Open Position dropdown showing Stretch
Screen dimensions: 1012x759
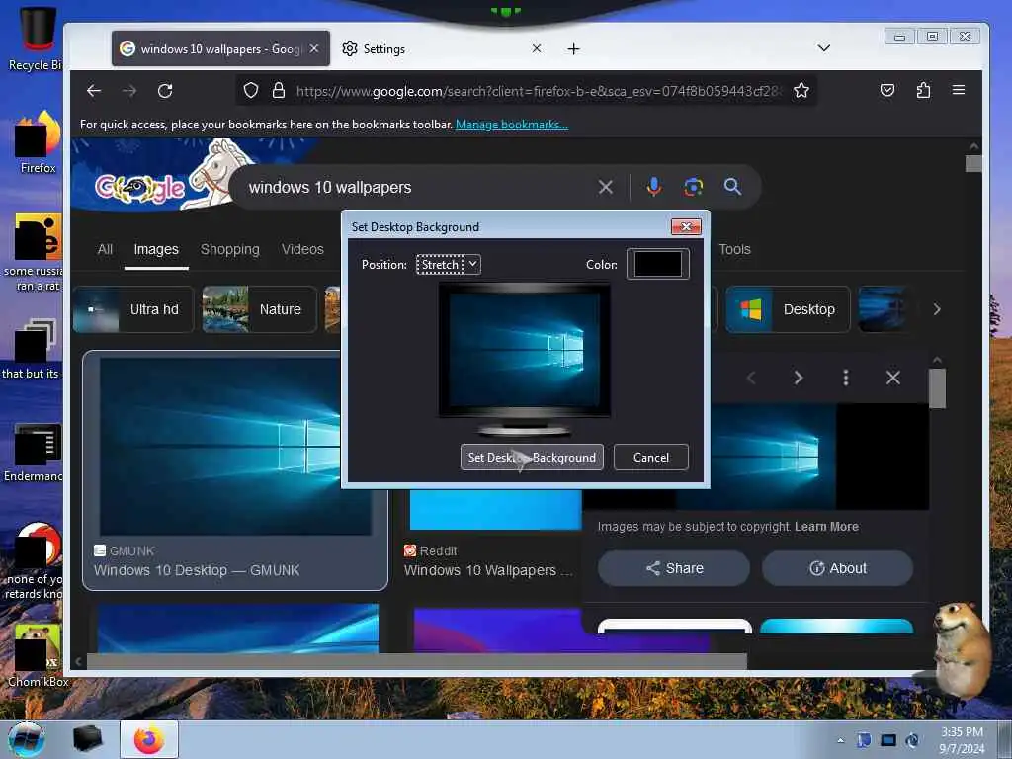point(448,264)
